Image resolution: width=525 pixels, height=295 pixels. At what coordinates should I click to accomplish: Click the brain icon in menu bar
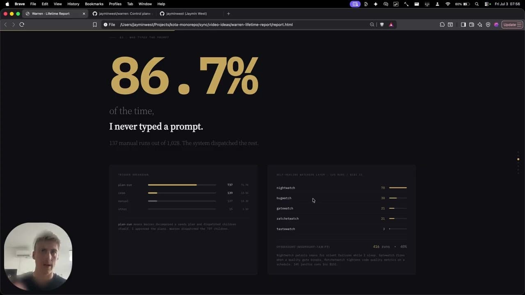coord(386,4)
